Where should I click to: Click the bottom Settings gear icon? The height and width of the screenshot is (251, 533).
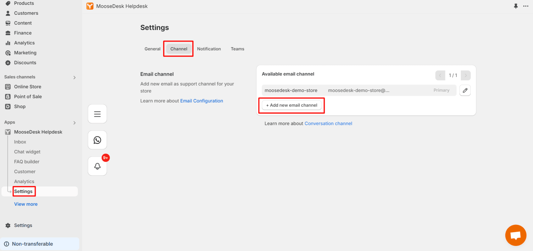click(8, 226)
